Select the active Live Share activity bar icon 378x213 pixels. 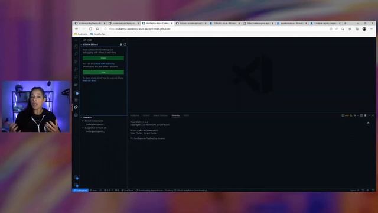(76, 107)
